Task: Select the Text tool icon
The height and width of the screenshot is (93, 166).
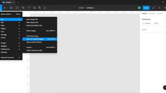Action: 29,8
